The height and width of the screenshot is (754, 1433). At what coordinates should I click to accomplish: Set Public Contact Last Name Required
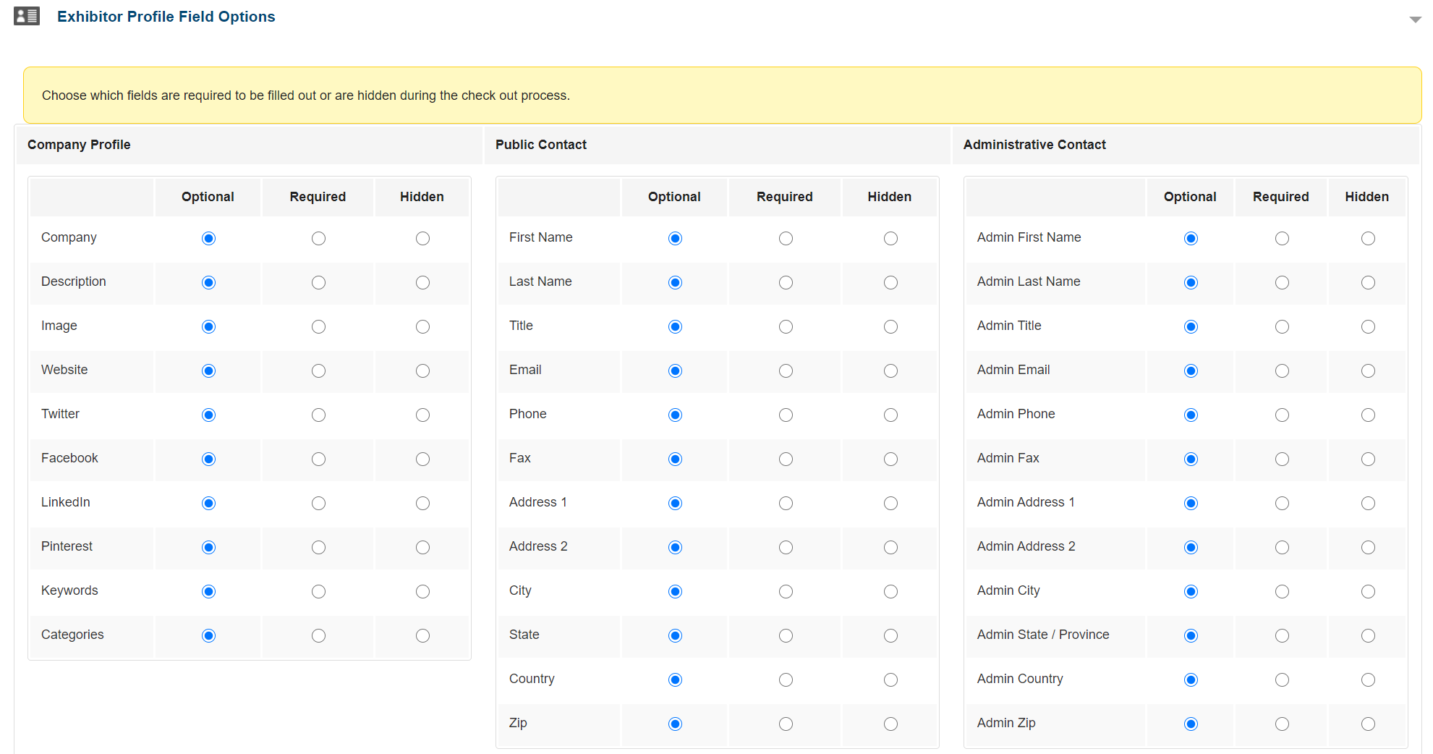coord(786,283)
